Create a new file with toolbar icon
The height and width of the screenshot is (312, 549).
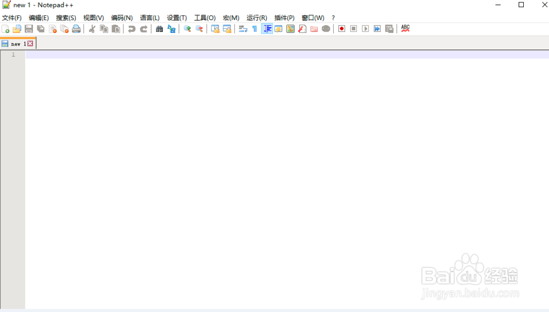5,29
